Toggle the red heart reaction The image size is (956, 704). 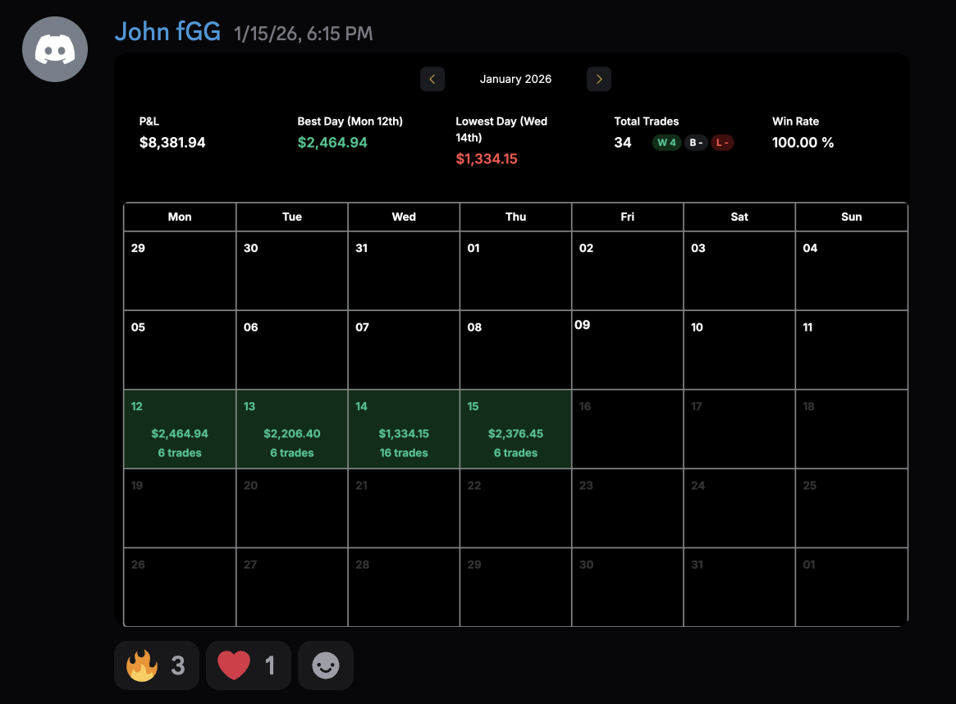click(x=249, y=665)
